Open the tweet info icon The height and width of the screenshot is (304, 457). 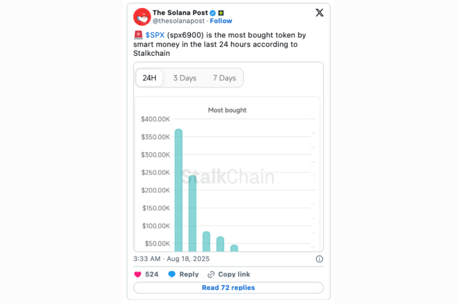point(319,259)
